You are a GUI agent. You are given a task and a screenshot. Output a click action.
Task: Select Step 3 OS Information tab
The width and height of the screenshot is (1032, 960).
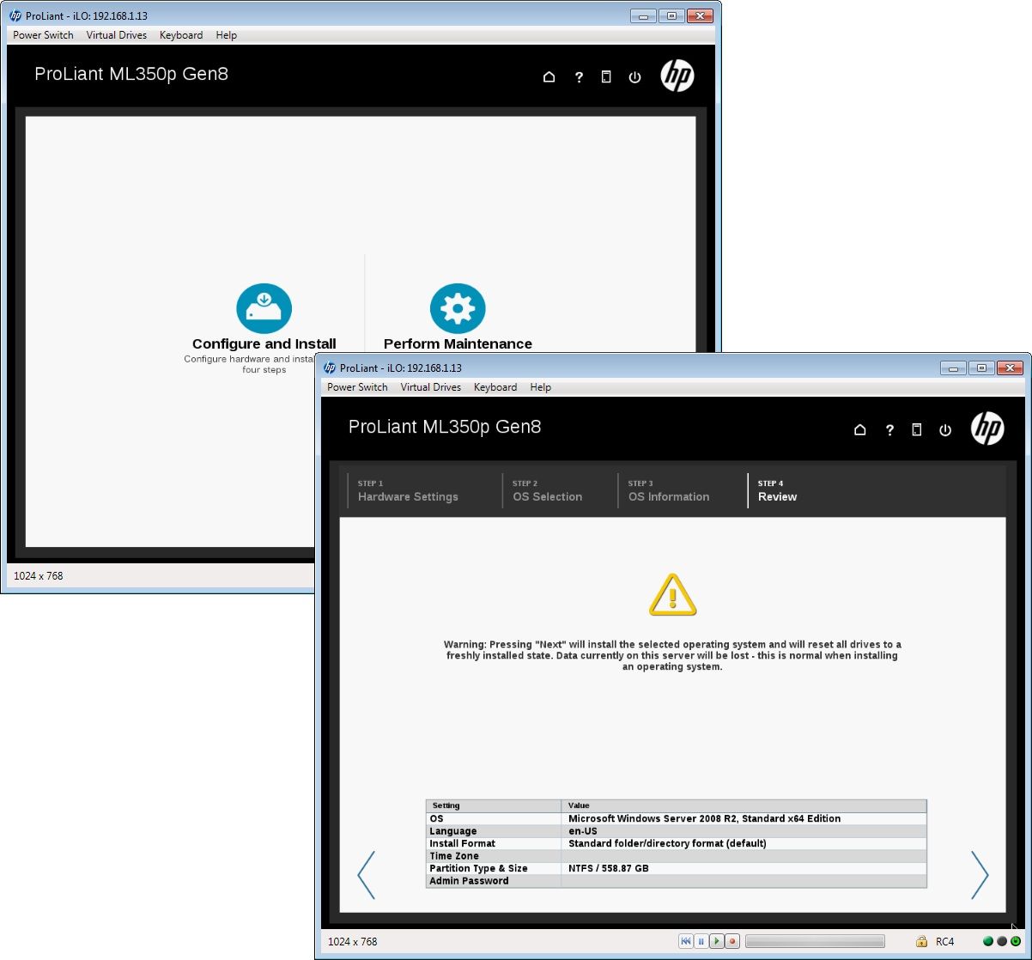669,490
